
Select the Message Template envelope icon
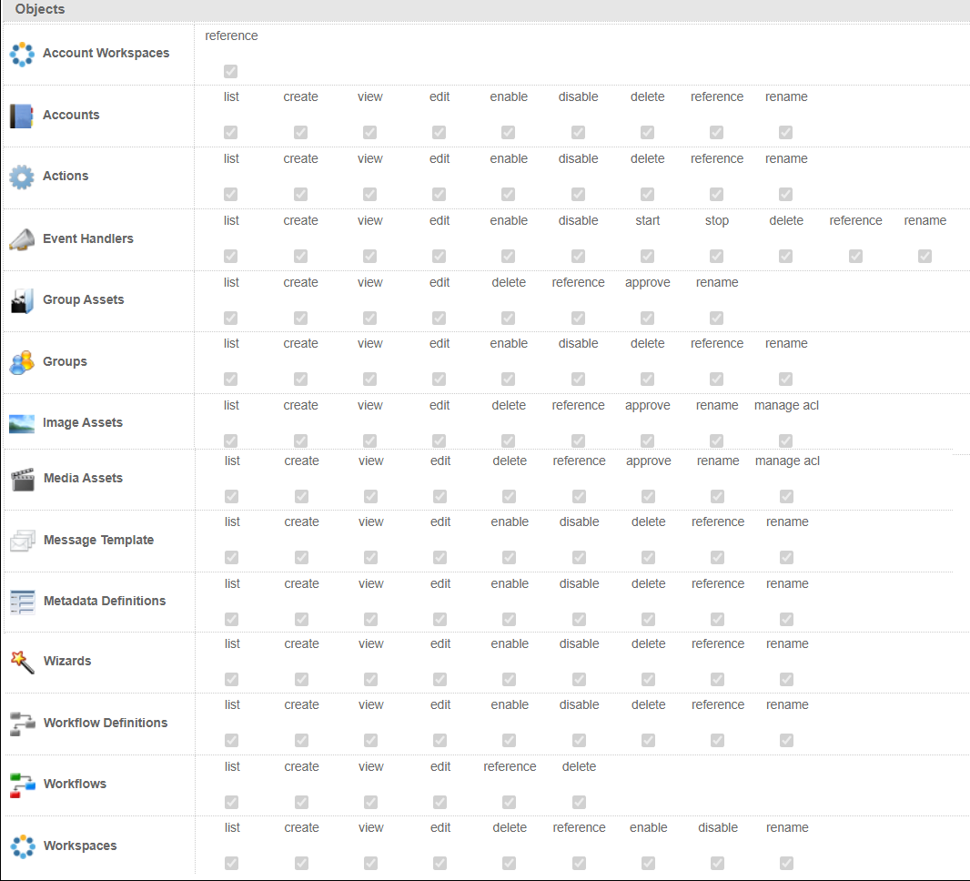coord(21,540)
